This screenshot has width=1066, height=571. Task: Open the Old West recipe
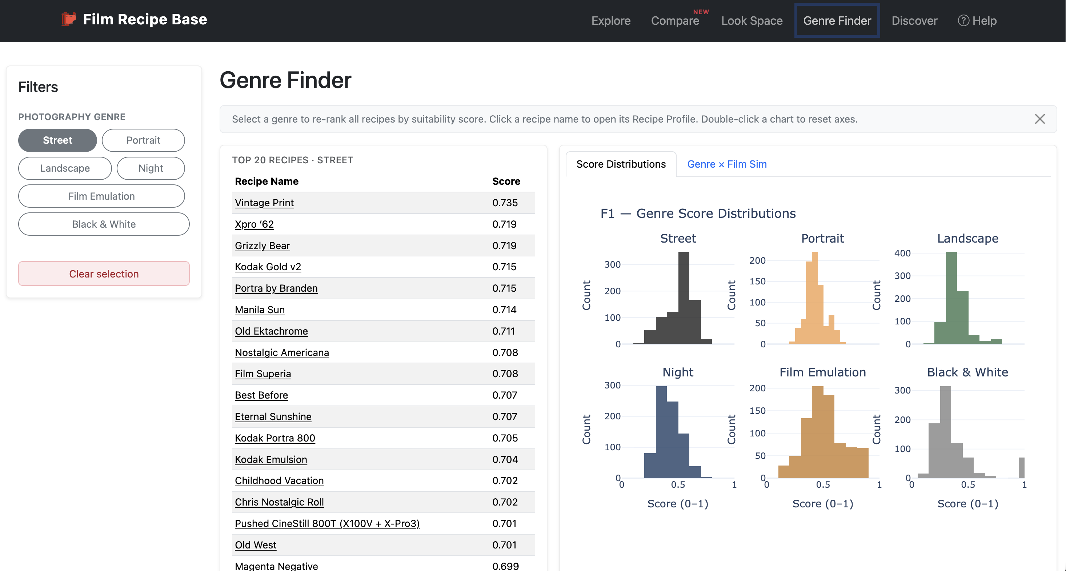(x=255, y=545)
